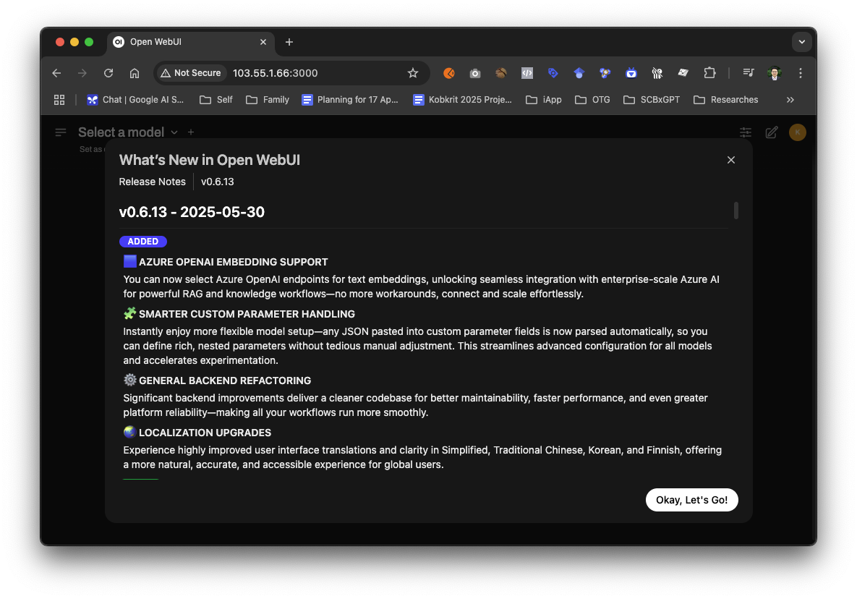Expand hidden bookmarks with the chevron
This screenshot has height=599, width=857.
790,99
